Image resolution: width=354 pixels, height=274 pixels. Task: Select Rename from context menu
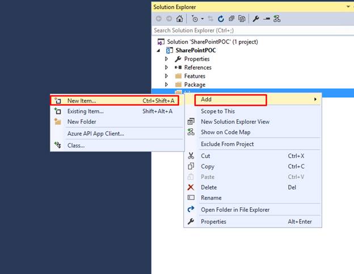pos(252,197)
